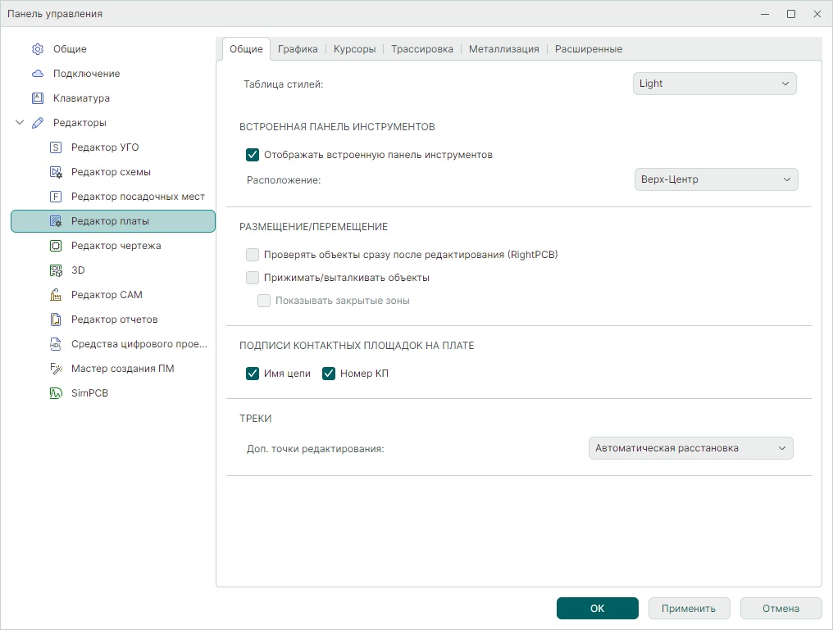Switch to the Трассировка tab

tap(421, 49)
